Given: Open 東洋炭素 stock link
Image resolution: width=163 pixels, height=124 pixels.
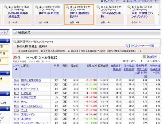Looking at the screenshot, I should pyautogui.click(x=26, y=119).
